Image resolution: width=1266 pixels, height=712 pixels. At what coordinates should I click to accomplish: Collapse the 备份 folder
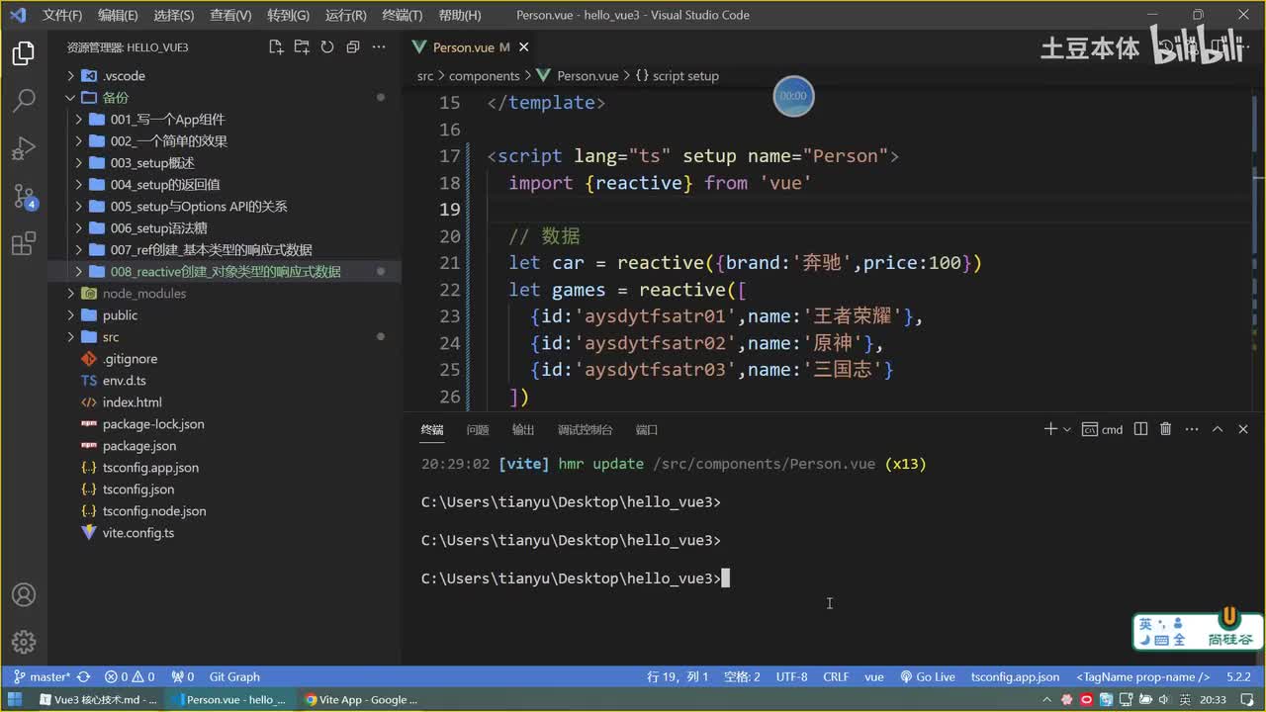[115, 98]
